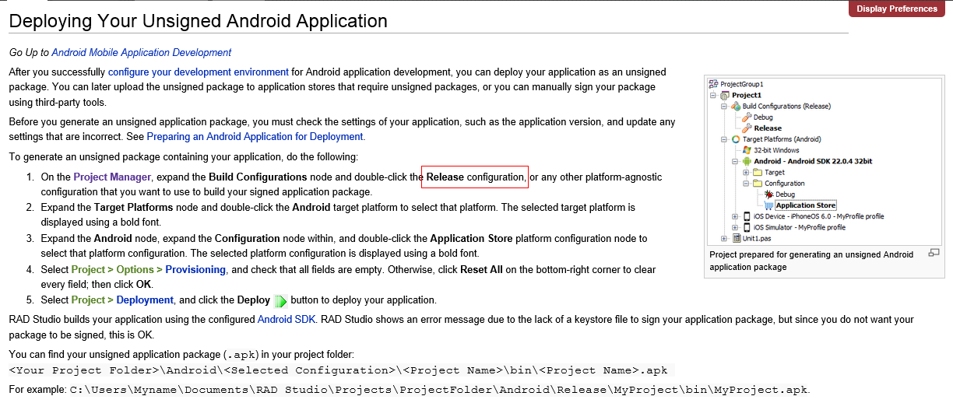This screenshot has width=953, height=403.
Task: Follow the Android Mobile Application Development link
Action: coord(141,52)
